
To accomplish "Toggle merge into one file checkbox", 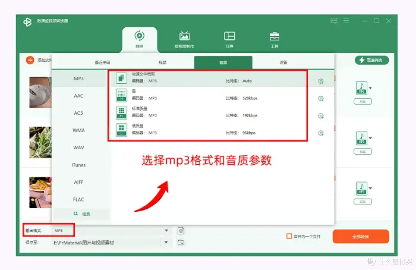I will [289, 236].
